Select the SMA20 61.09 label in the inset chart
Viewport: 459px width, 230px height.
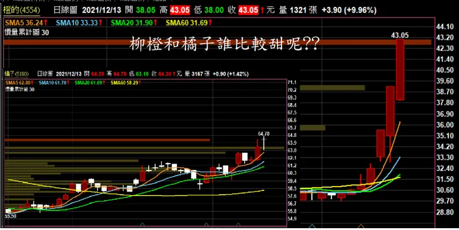[x=90, y=83]
